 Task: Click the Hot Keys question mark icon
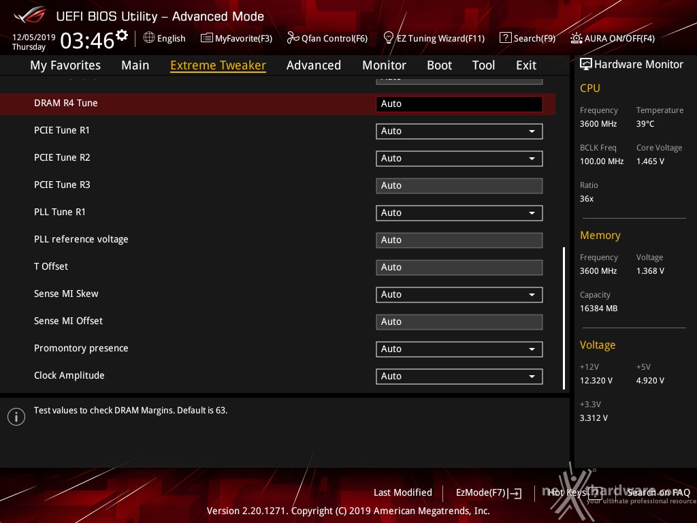(x=595, y=492)
